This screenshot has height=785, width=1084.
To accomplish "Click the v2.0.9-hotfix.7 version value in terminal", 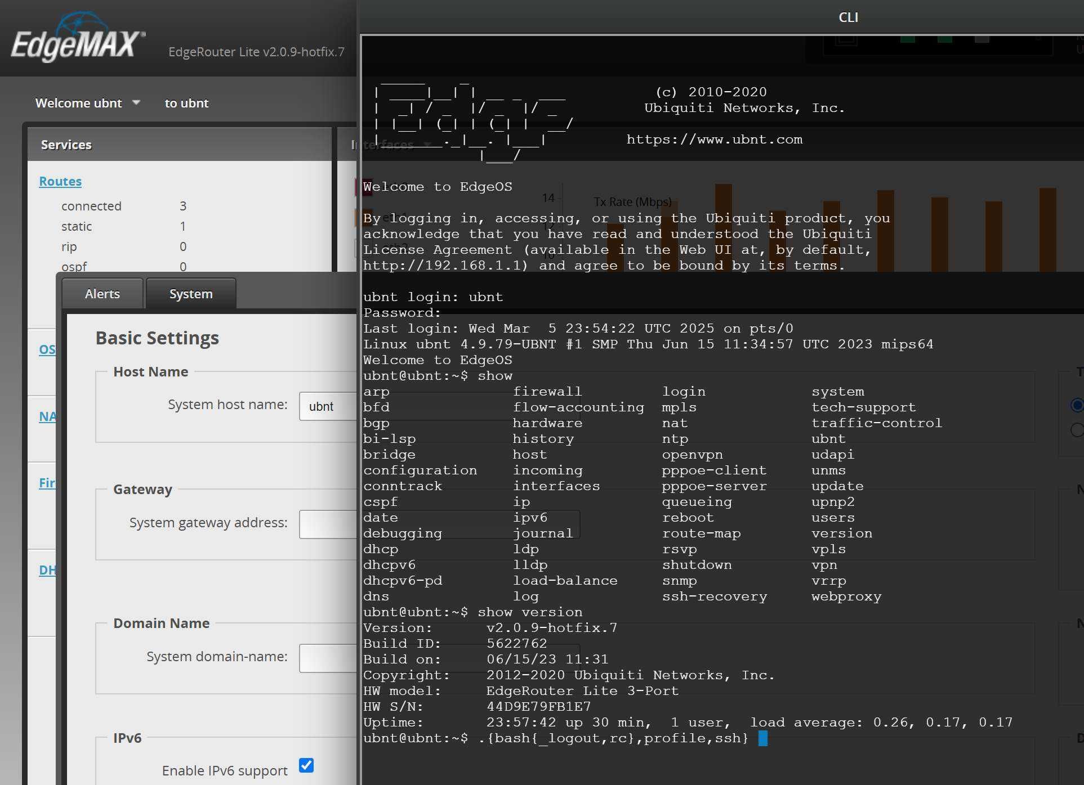I will pyautogui.click(x=552, y=628).
